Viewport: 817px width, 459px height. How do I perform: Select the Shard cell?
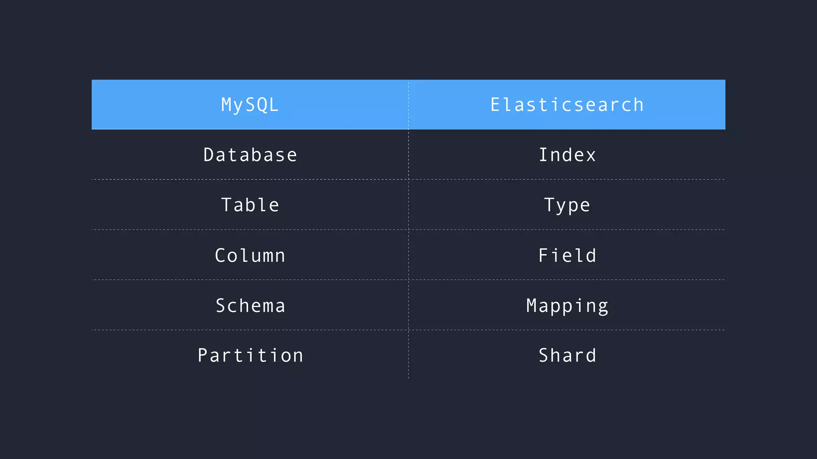[567, 355]
